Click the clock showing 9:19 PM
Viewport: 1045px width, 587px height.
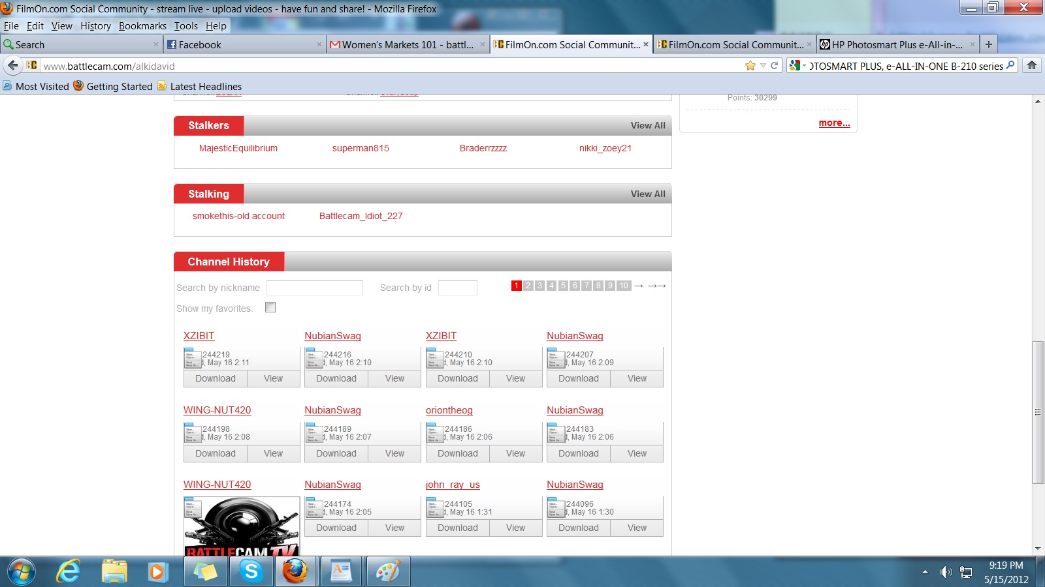[x=1006, y=565]
